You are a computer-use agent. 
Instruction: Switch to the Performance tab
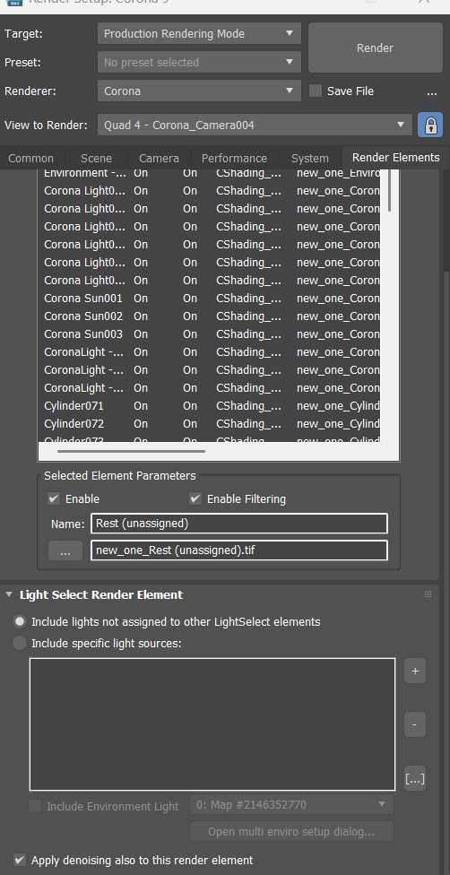pos(234,158)
